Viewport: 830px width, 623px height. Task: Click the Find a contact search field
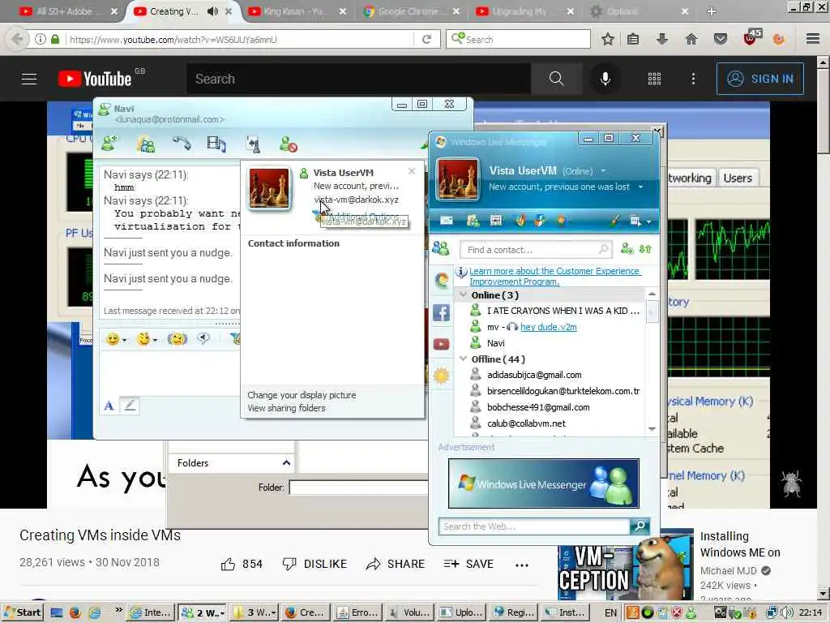click(536, 249)
